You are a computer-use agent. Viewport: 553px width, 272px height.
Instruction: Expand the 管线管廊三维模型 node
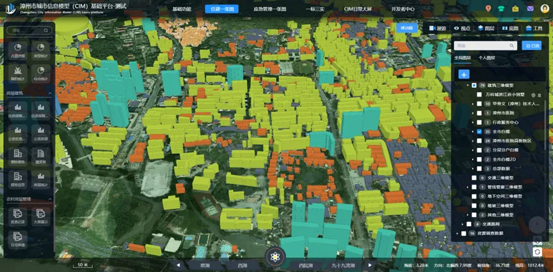pyautogui.click(x=467, y=187)
